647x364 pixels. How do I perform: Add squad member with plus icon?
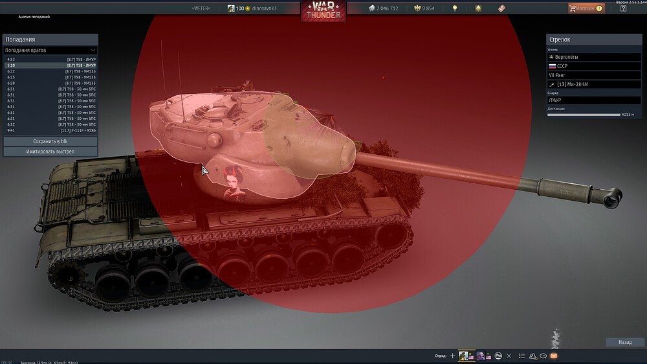[453, 356]
